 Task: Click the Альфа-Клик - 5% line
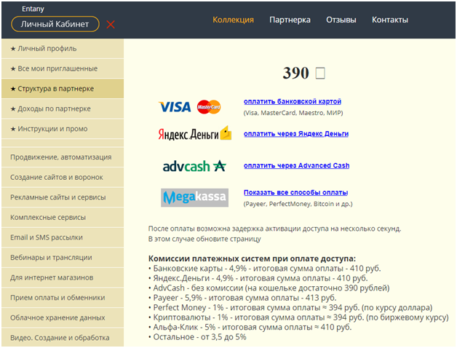pos(250,328)
